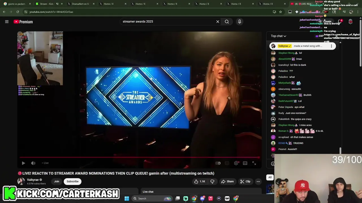
Task: Open Windows Start menu
Action: point(127,198)
